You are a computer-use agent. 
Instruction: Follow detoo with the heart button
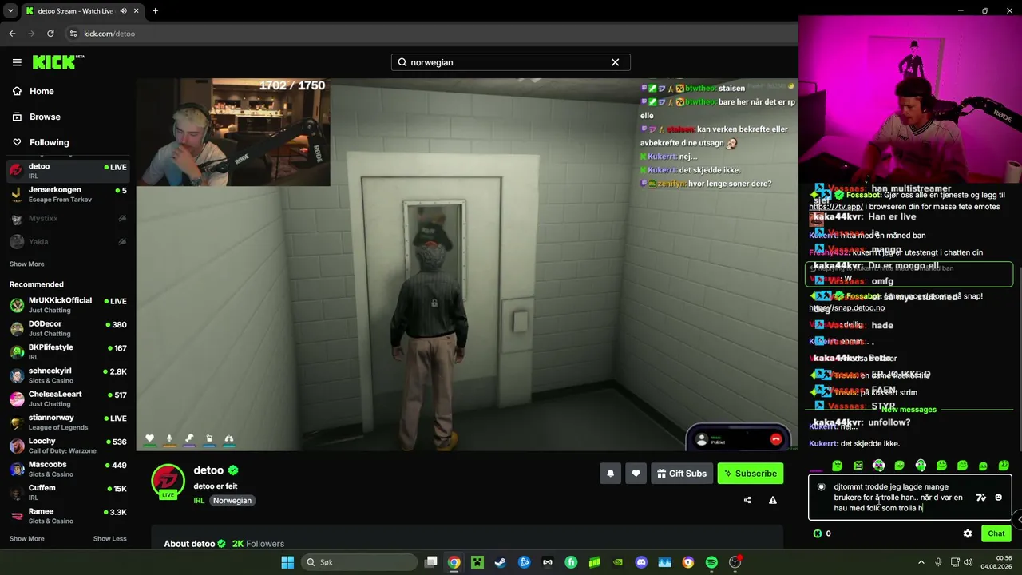click(x=636, y=474)
